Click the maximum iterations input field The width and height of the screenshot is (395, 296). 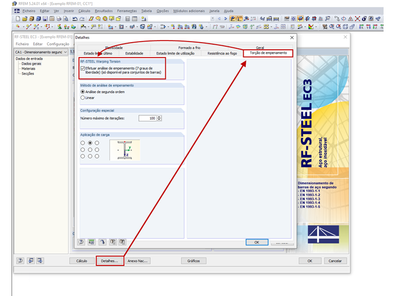[x=148, y=118]
